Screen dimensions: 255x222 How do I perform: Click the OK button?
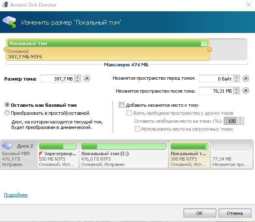click(200, 213)
